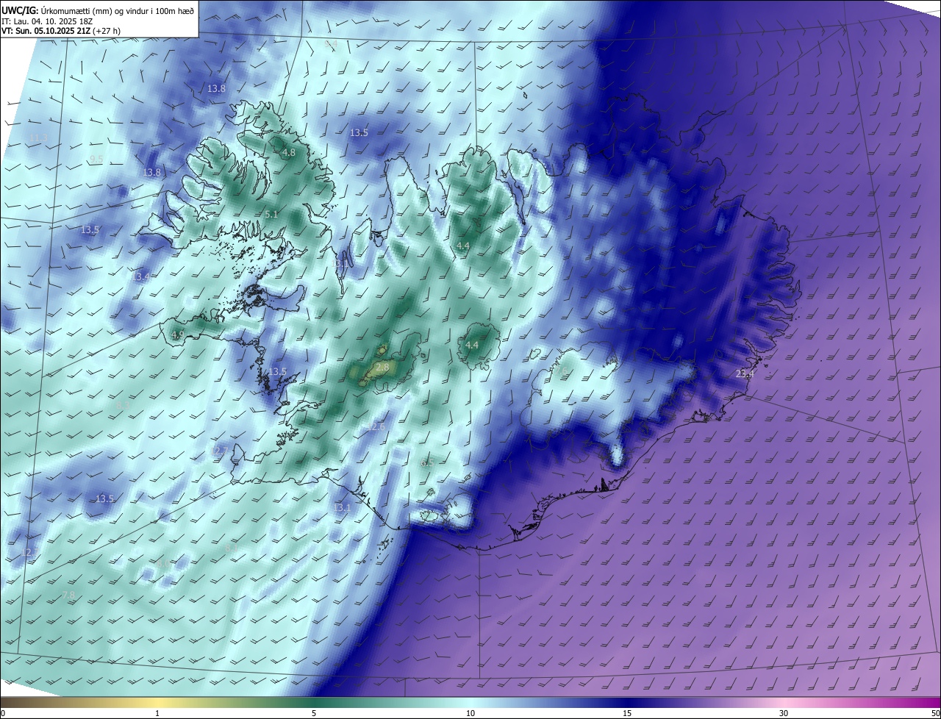Click the 5.1 value label on the map

coord(271,215)
